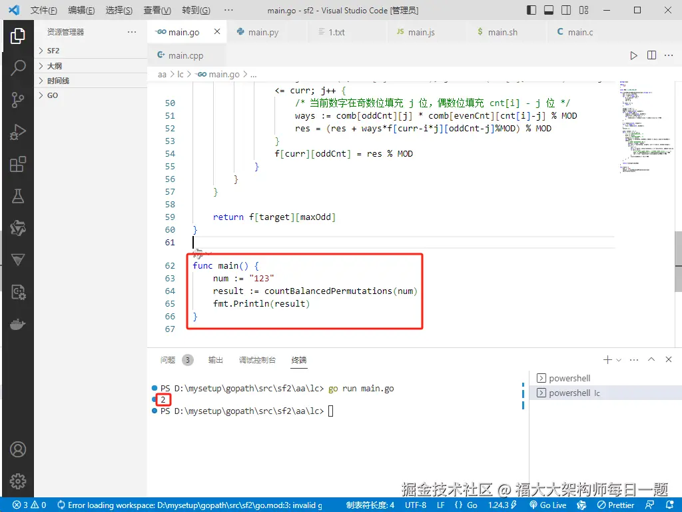Screen dimensions: 682x512
Task: Open the Manage gear icon
Action: 18,481
